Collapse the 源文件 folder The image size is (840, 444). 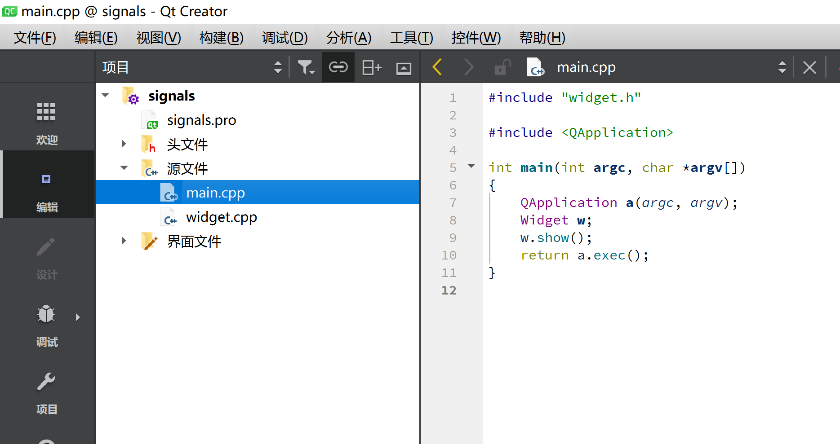pos(124,168)
